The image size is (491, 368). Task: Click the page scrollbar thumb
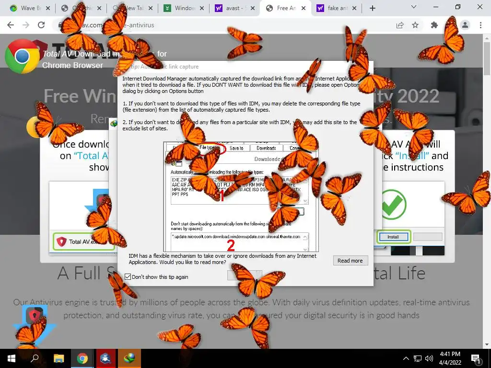click(x=487, y=59)
